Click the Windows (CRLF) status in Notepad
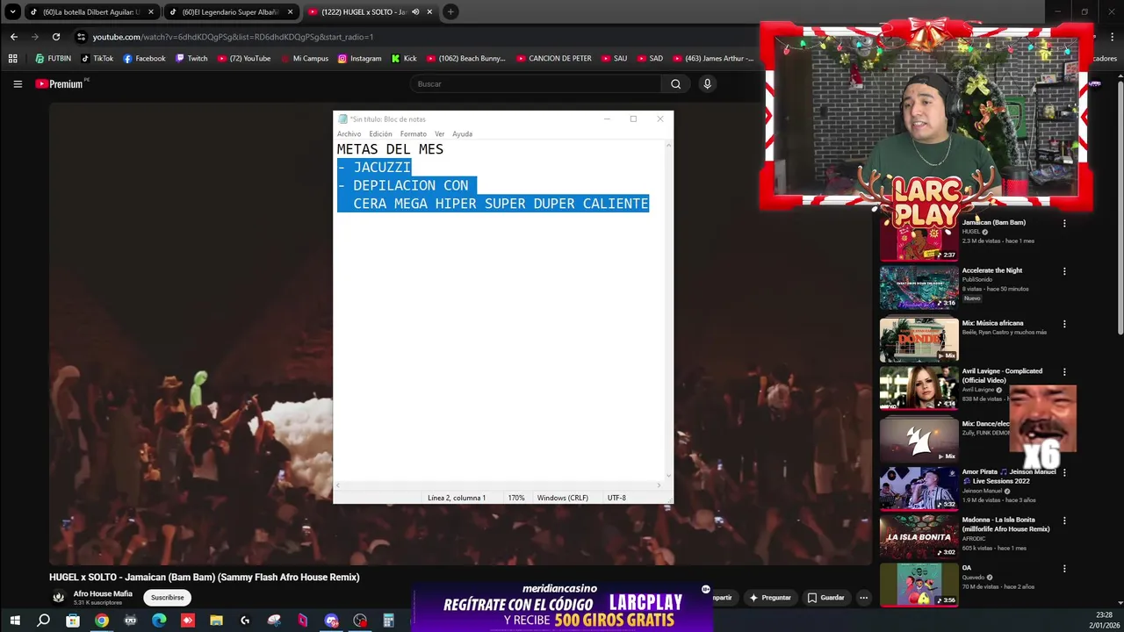The width and height of the screenshot is (1124, 632). 563,498
